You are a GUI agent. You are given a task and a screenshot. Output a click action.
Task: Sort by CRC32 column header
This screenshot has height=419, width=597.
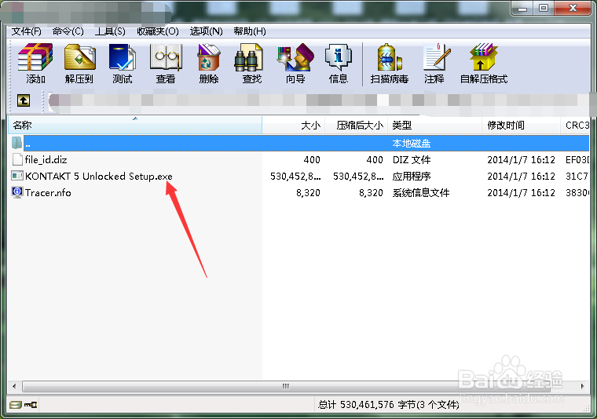(575, 125)
